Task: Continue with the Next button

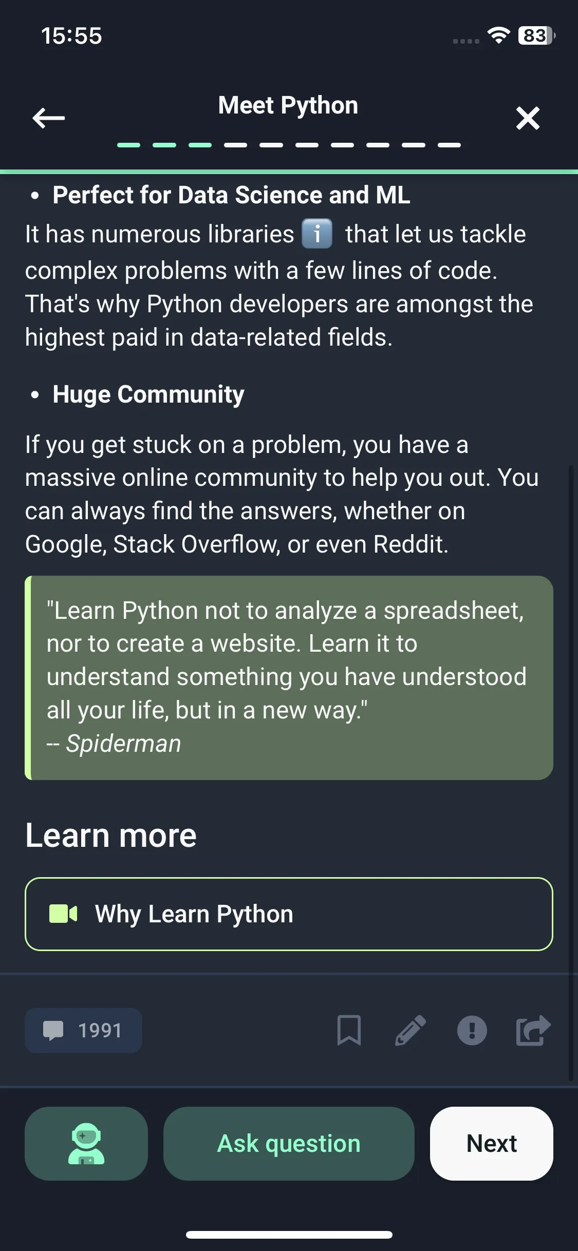Action: point(492,1143)
